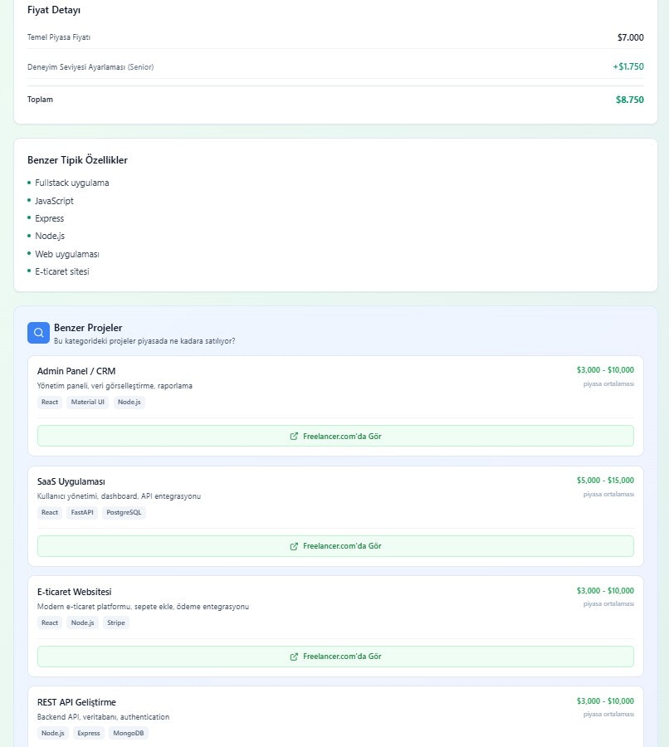The image size is (669, 747).
Task: Click the $5,000 - $15,000 price range
Action: coord(605,481)
